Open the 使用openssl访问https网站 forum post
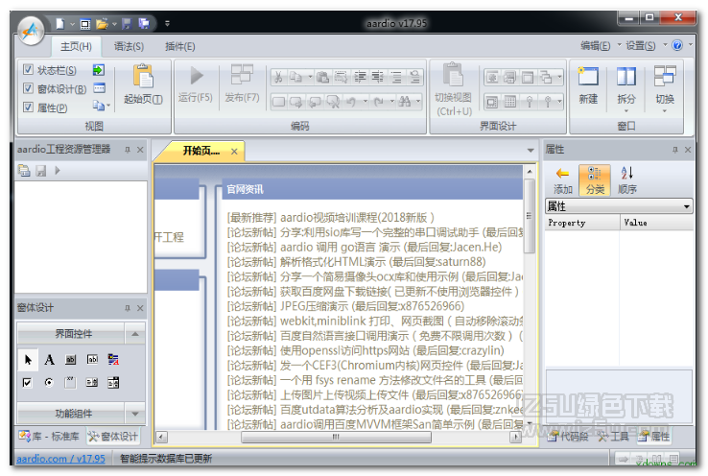Viewport: 708px width, 476px height. [344, 351]
